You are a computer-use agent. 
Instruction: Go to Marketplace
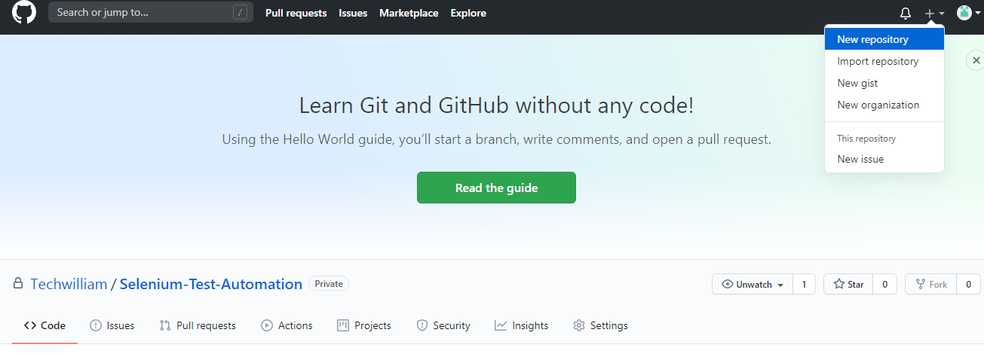coord(409,13)
